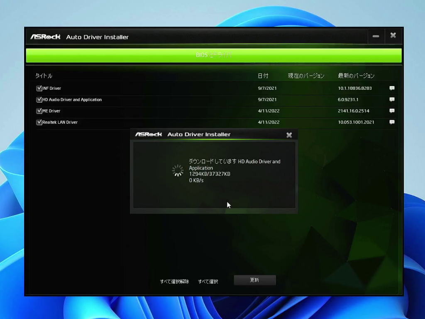Uncheck the Realtek LAN Driver checkbox
This screenshot has width=425, height=319.
(39, 122)
